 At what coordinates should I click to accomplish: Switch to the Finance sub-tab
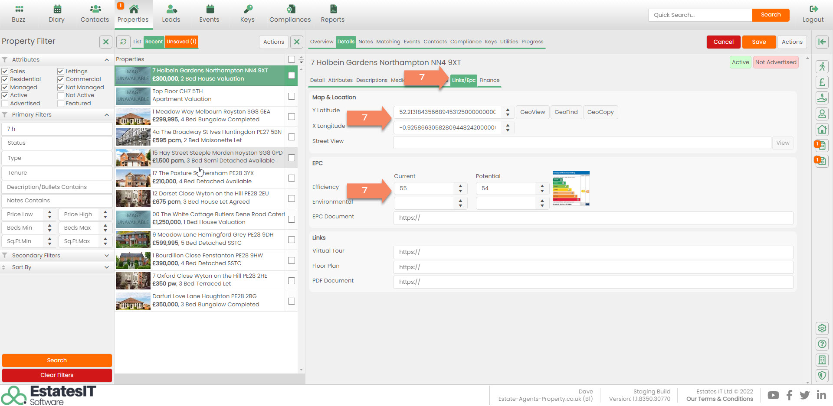[x=489, y=80]
